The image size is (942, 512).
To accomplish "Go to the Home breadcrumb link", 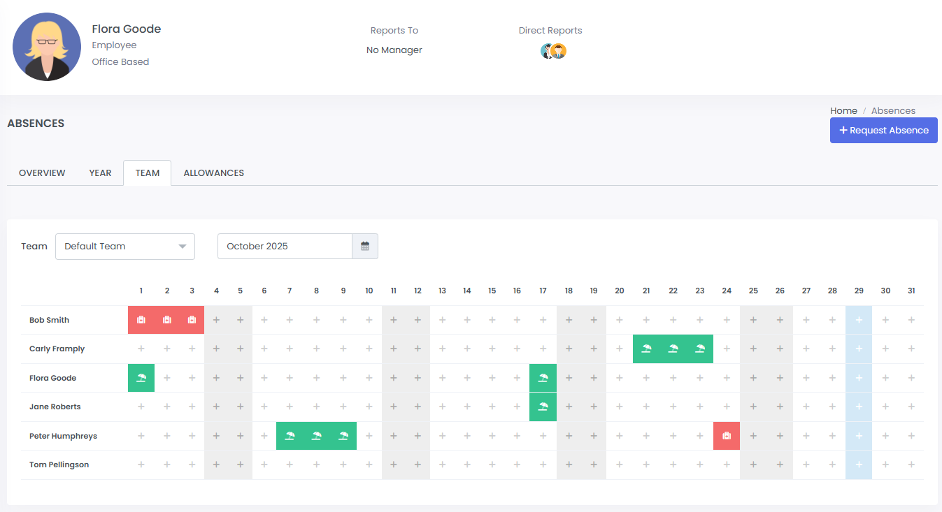I will 843,110.
